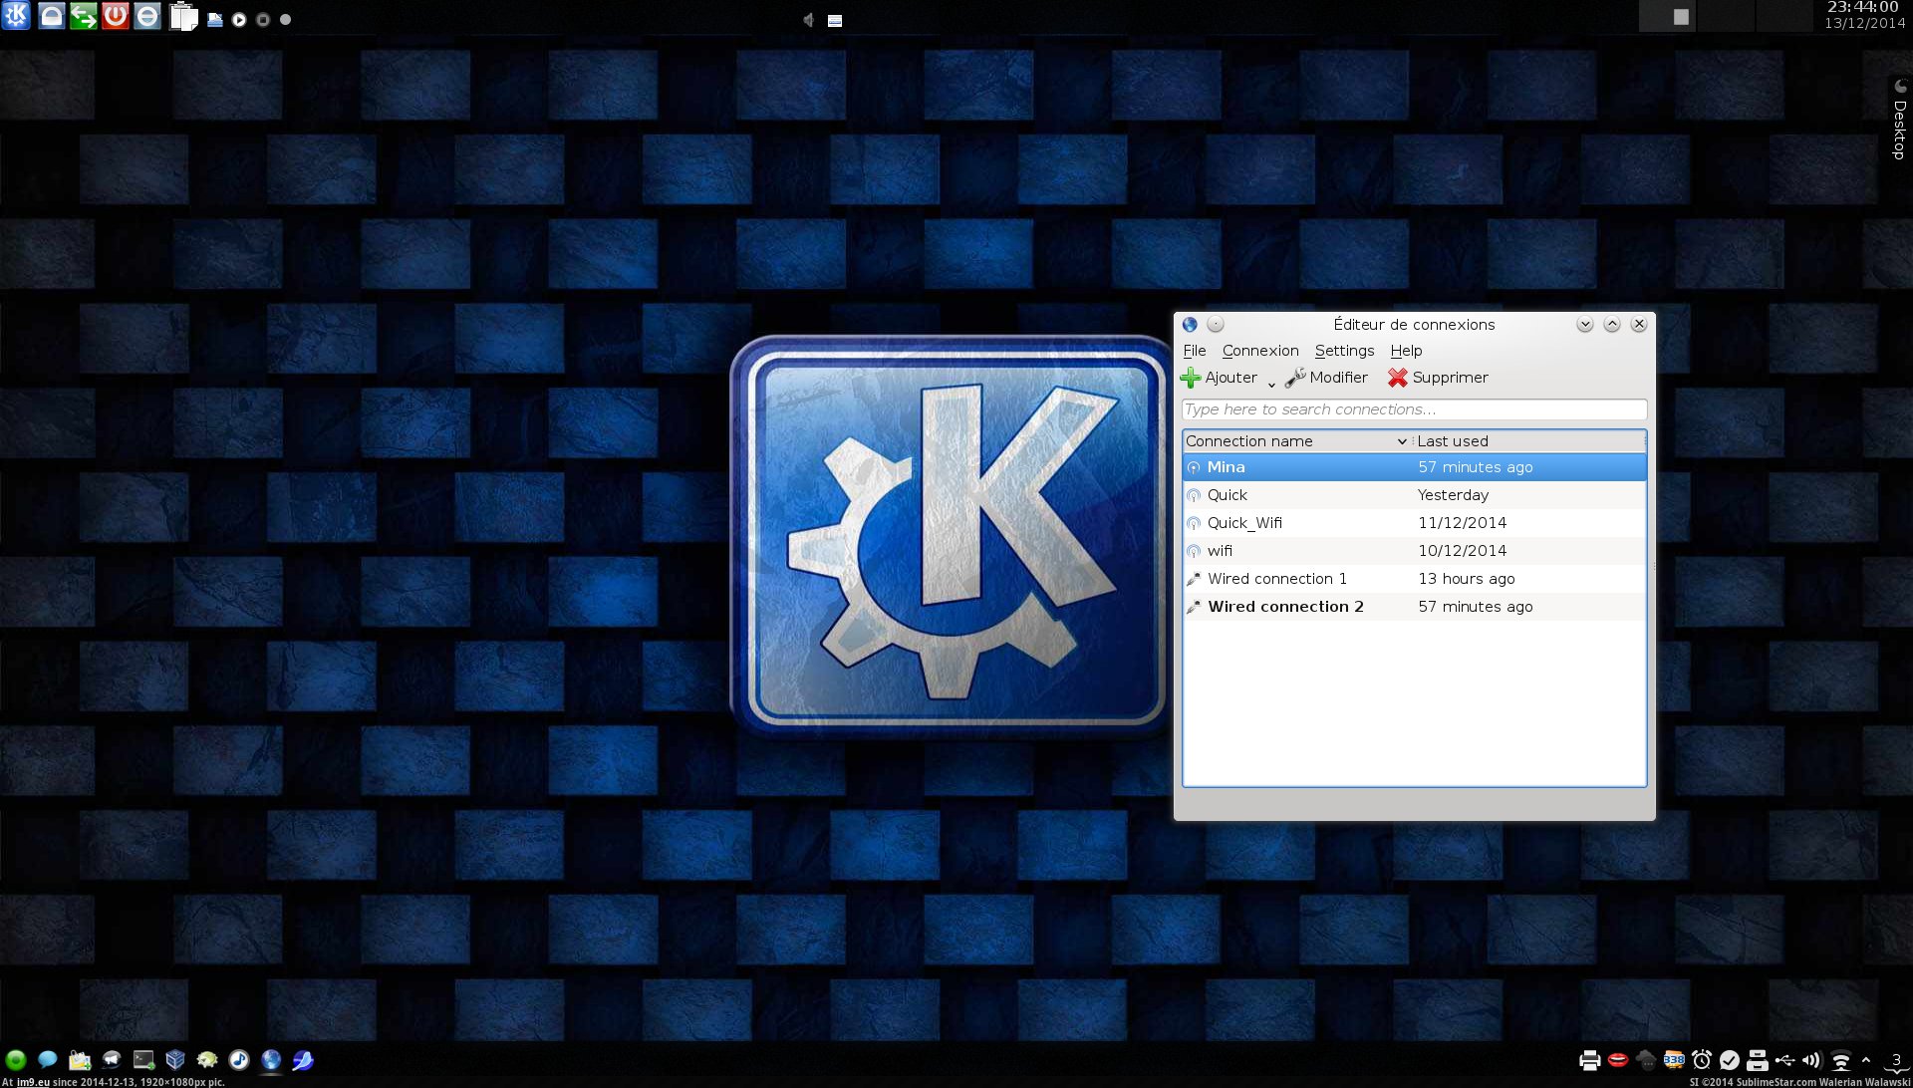Open the Help menu
The image size is (1913, 1088).
1406,351
